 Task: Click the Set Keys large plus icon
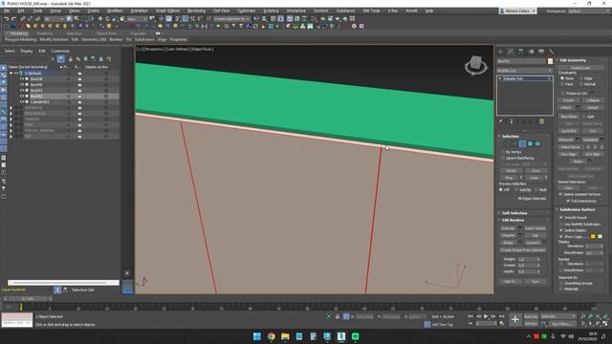[x=515, y=320]
